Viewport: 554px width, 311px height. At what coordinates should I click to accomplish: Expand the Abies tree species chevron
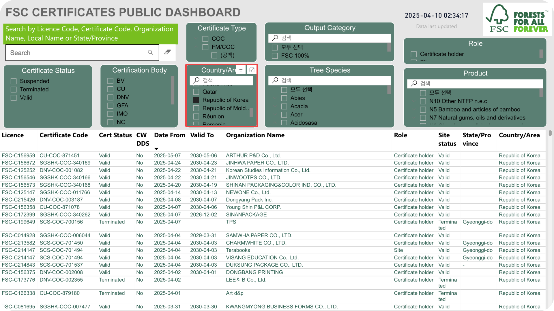click(275, 98)
